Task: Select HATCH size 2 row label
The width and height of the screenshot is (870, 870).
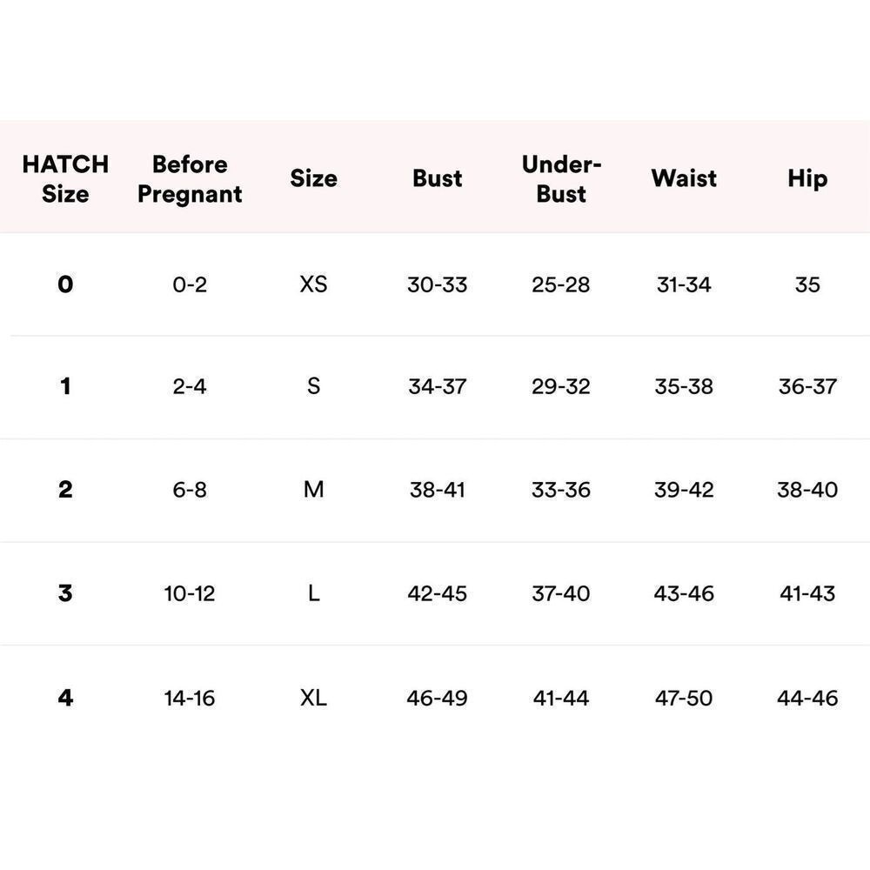Action: click(x=65, y=489)
